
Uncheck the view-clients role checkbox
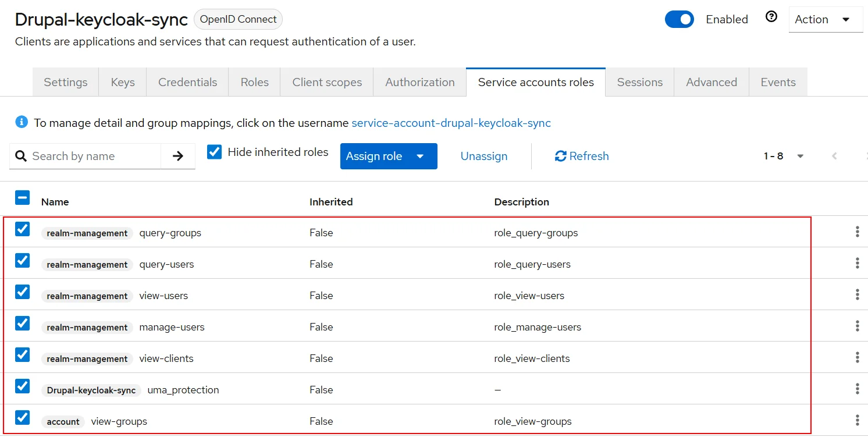tap(22, 354)
